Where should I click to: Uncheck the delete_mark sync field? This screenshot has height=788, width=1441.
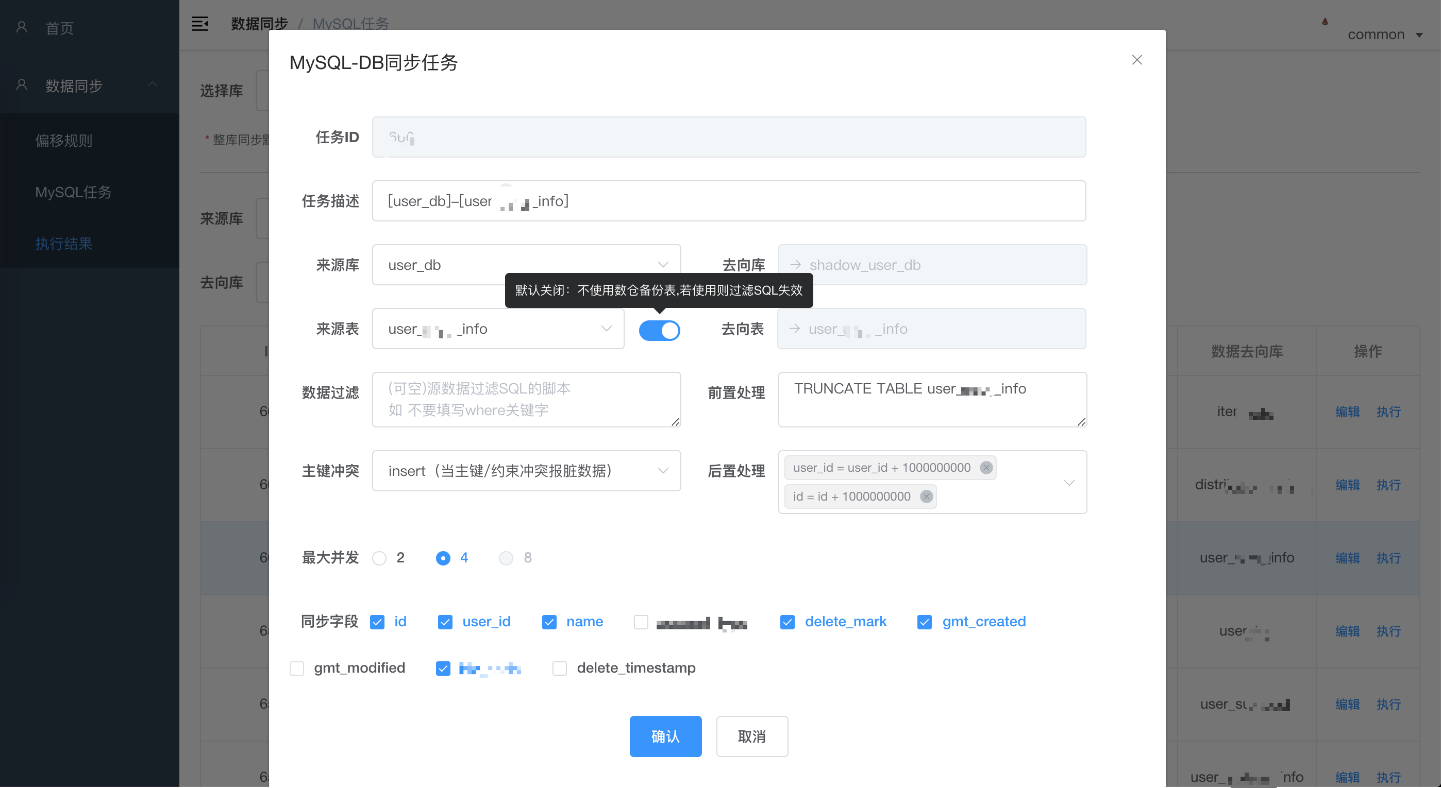(787, 622)
